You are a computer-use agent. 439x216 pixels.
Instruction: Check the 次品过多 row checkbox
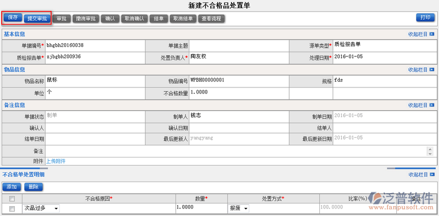(x=12, y=209)
